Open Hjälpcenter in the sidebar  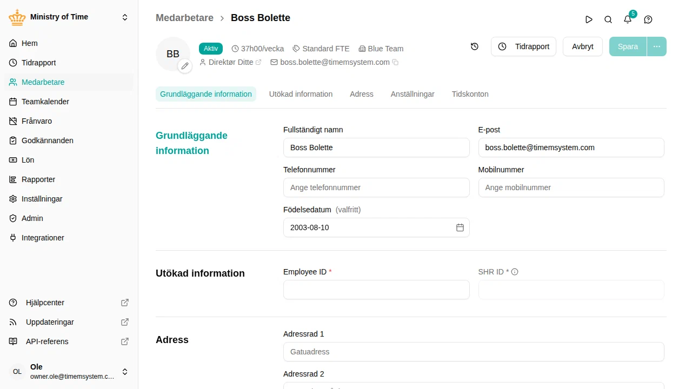pos(69,303)
